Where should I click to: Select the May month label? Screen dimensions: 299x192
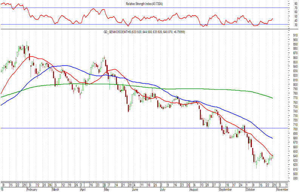pyautogui.click(x=106, y=189)
